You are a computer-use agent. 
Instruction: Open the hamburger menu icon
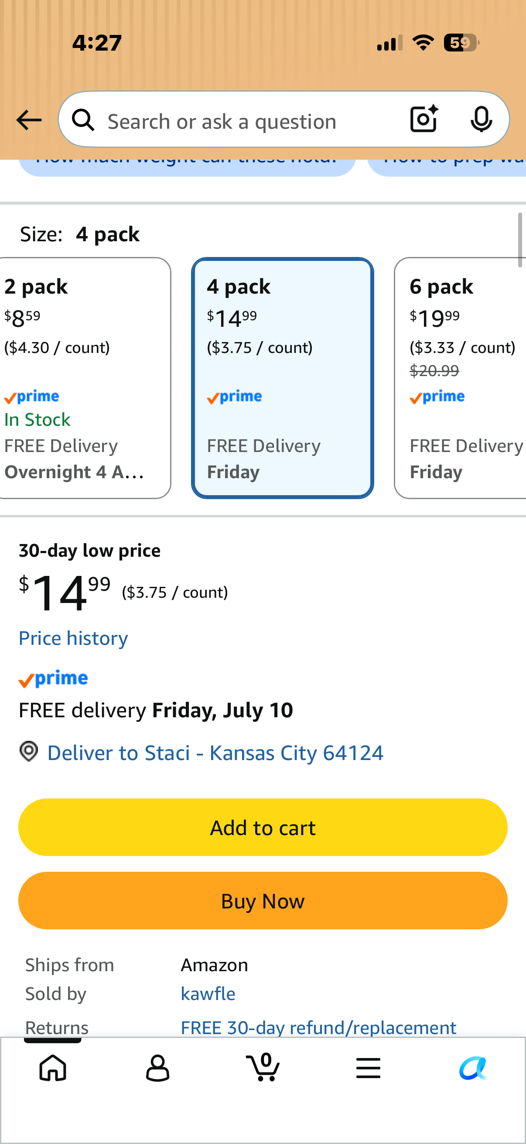point(368,1068)
